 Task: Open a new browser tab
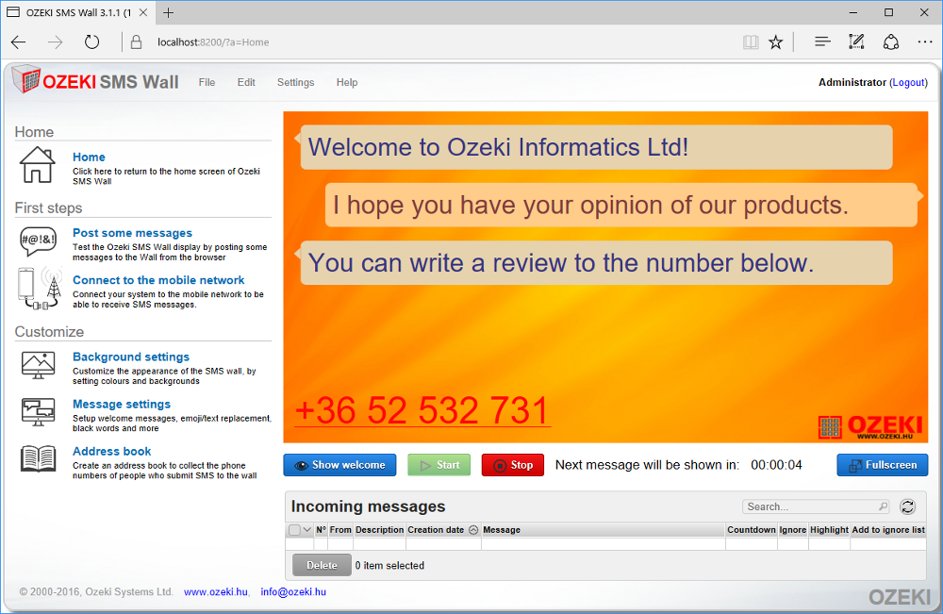(169, 12)
